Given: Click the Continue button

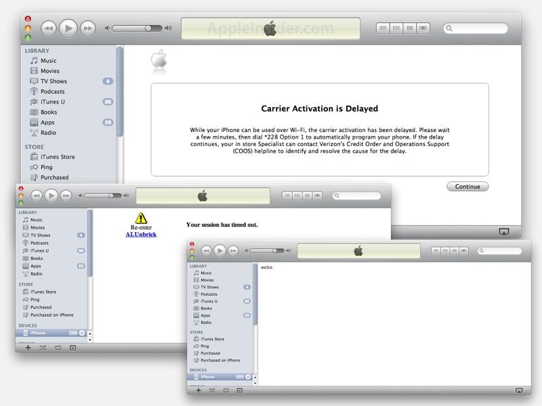Looking at the screenshot, I should [x=467, y=187].
